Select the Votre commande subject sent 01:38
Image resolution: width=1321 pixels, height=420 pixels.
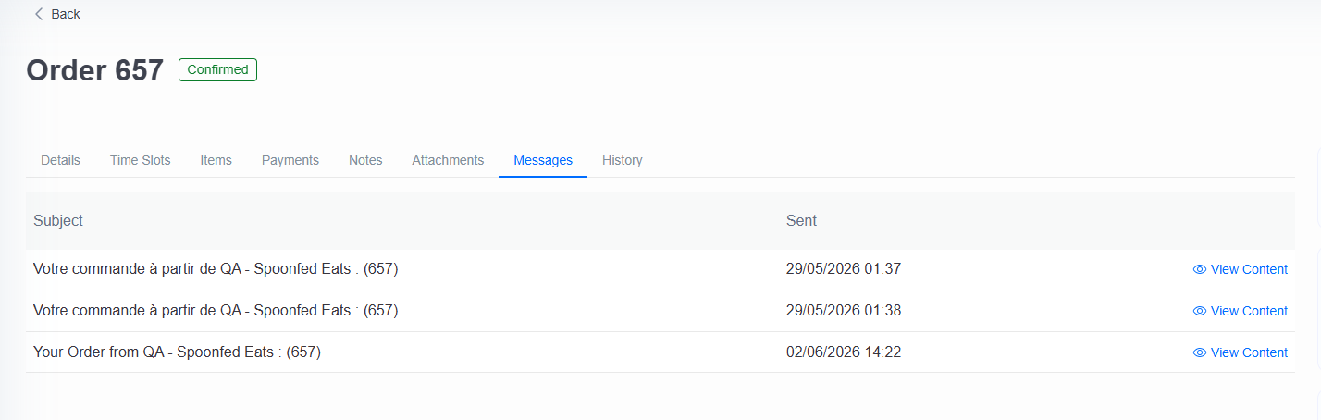click(216, 311)
